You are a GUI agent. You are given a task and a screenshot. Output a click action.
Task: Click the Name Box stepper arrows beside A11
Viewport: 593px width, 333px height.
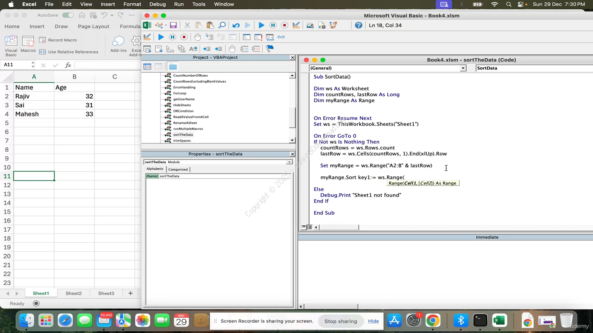click(32, 65)
